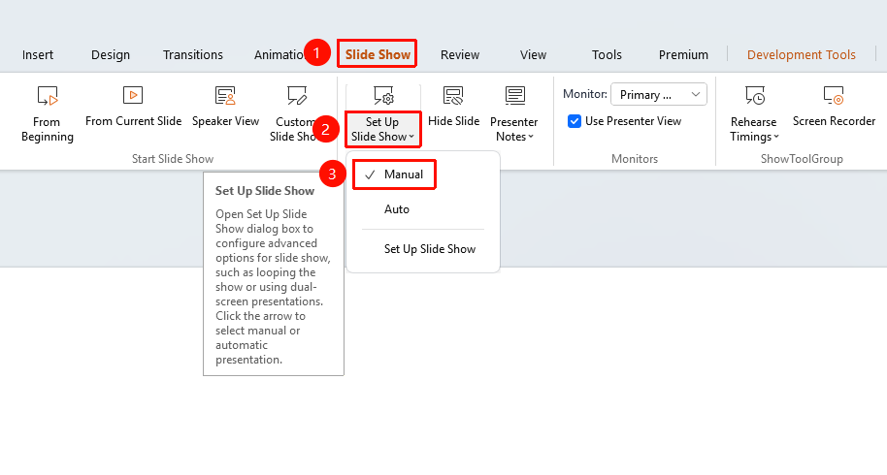The width and height of the screenshot is (887, 475).
Task: Click the Rehearse Timings icon
Action: tap(755, 96)
